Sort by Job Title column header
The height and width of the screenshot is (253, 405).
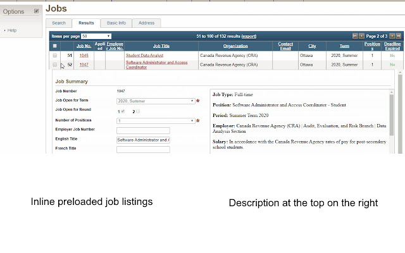pos(161,46)
